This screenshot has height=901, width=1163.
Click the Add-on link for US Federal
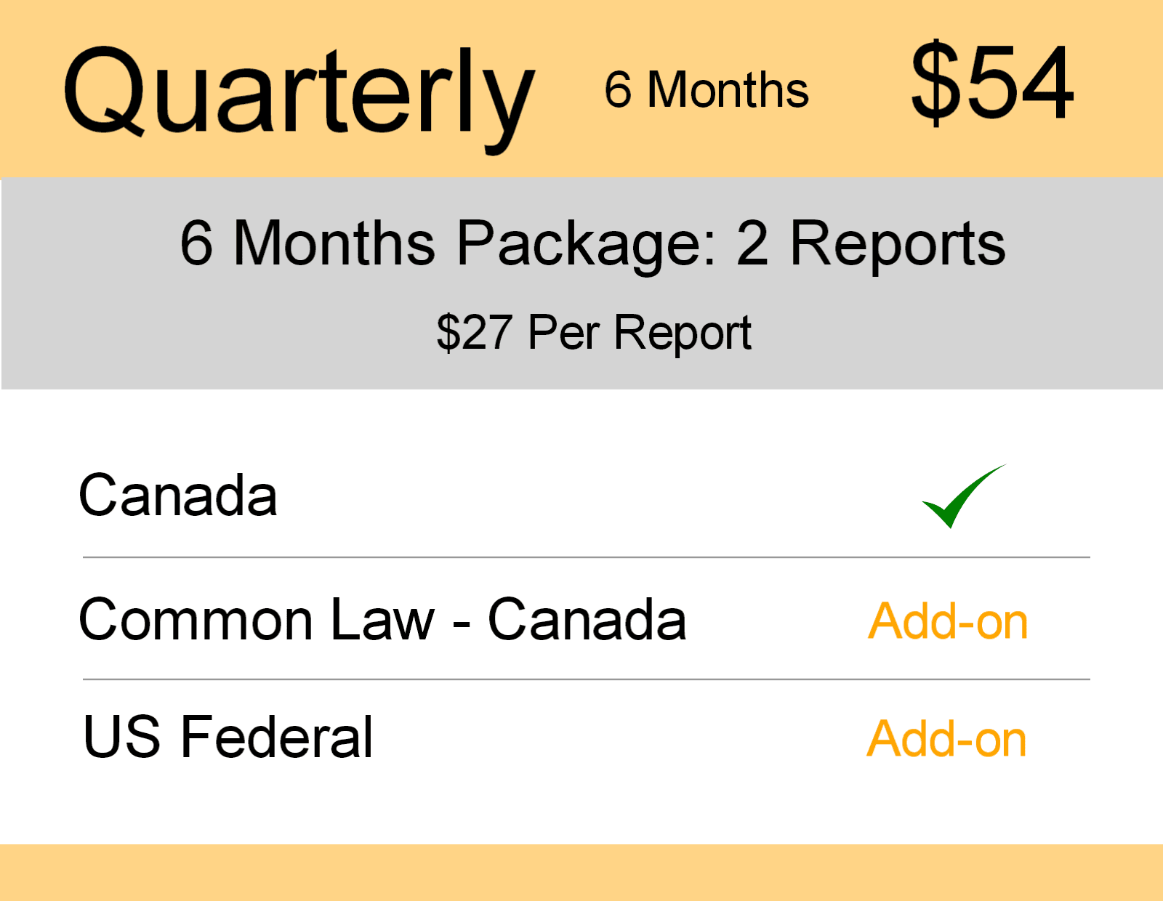(x=946, y=740)
